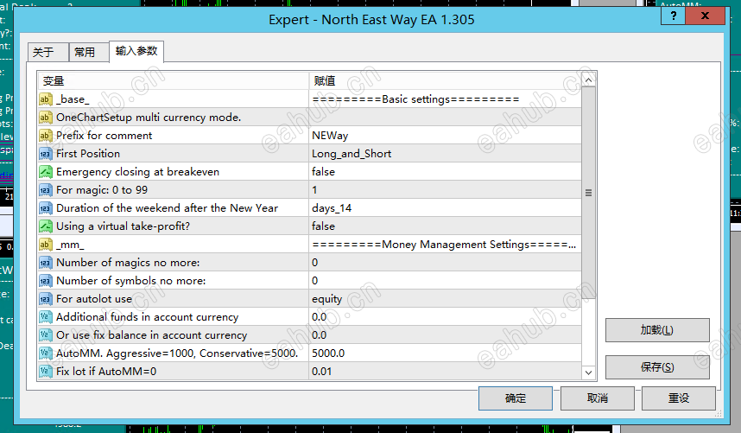Screen dimensions: 741x433
Task: Edit Additional funds value 0.0
Action: [x=445, y=316]
